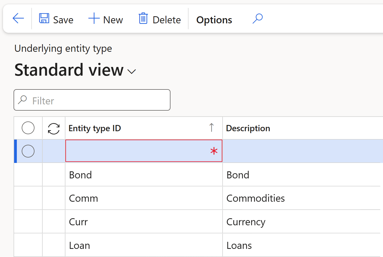Viewport: 383px width, 257px height.
Task: Expand the Standard view dropdown chevron
Action: [x=132, y=72]
